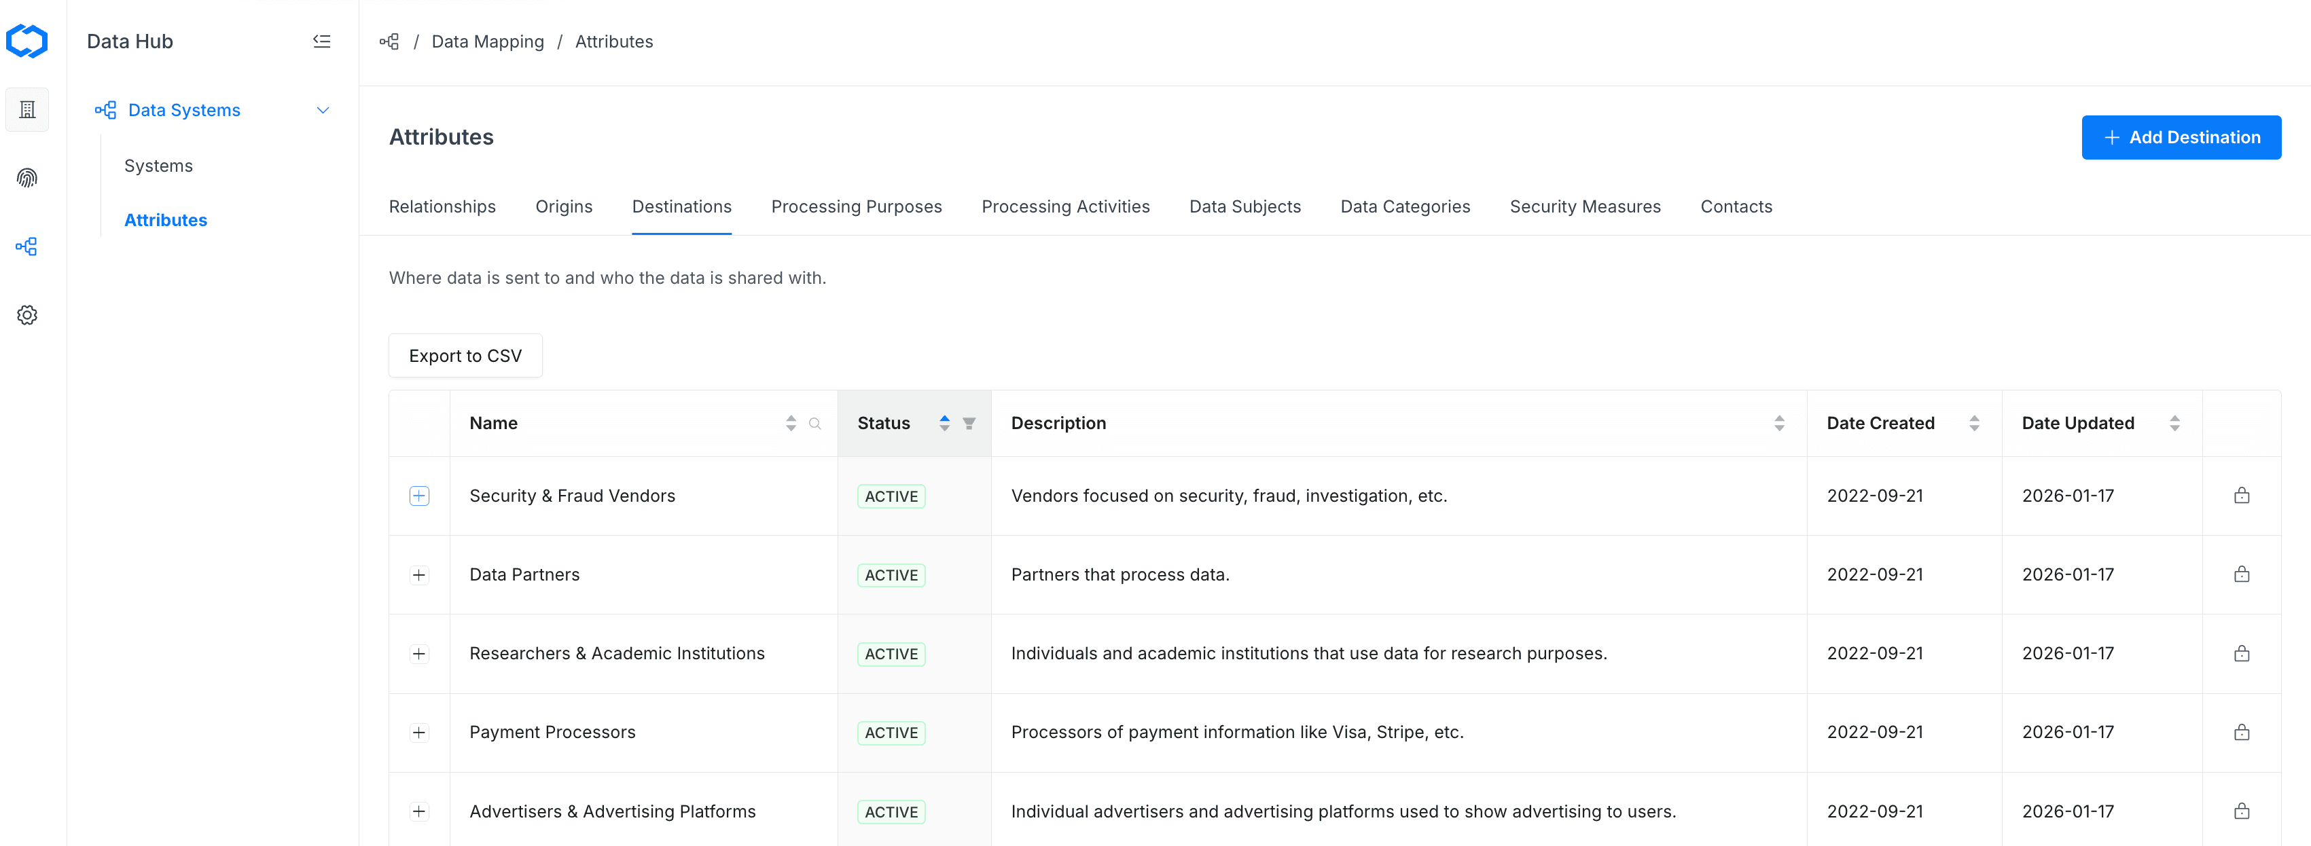This screenshot has height=846, width=2311.
Task: Click the settings gear icon in sidebar
Action: [27, 315]
